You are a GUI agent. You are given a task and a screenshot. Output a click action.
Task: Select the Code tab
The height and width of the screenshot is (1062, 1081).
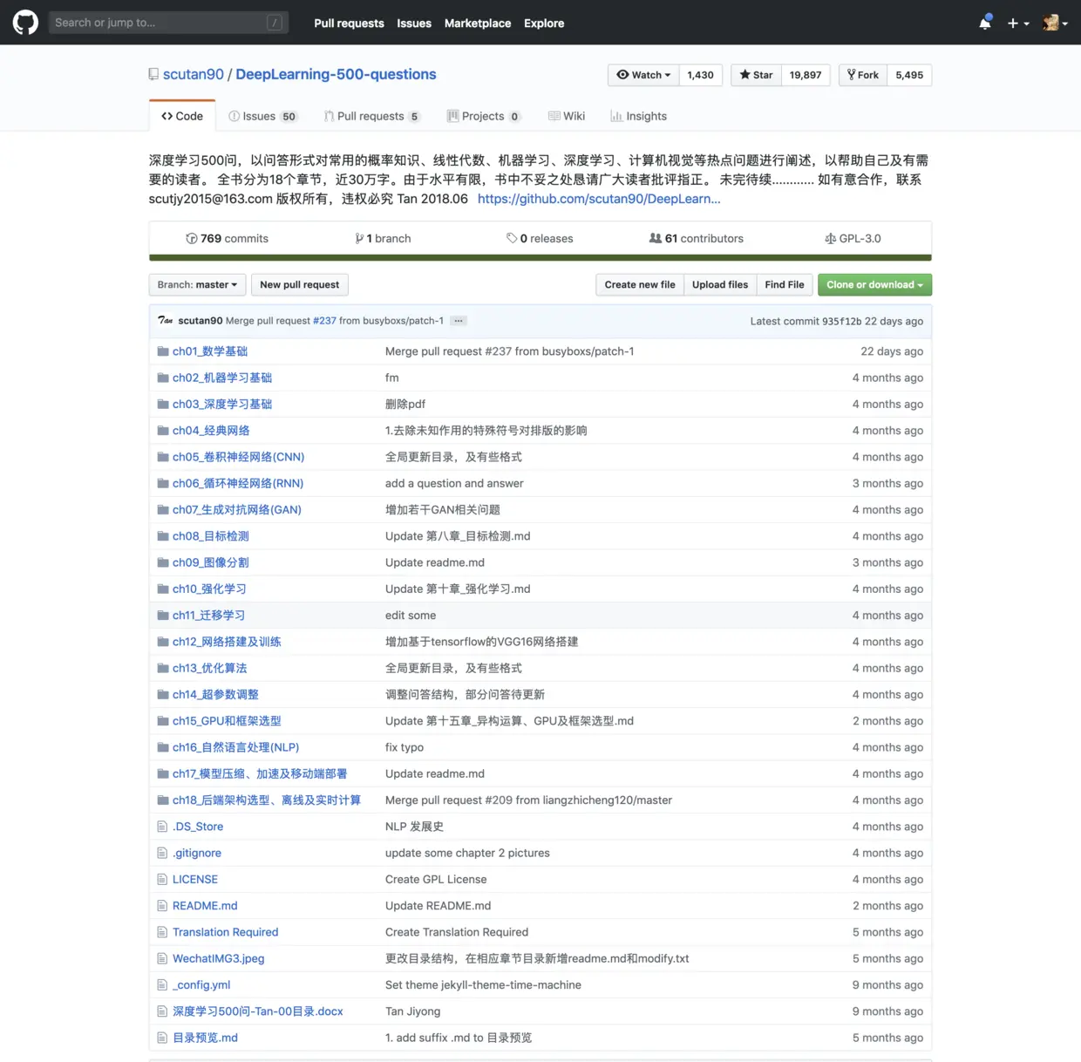(182, 116)
